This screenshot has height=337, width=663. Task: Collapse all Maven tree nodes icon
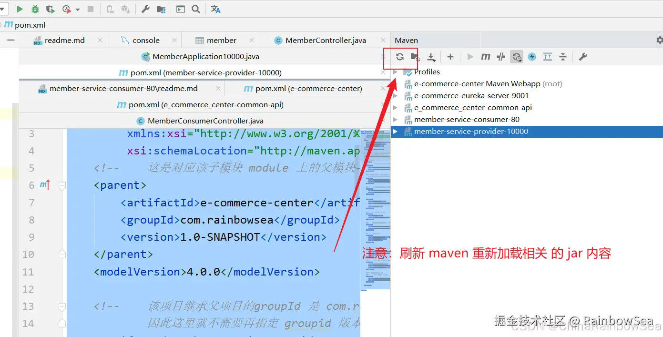point(563,57)
